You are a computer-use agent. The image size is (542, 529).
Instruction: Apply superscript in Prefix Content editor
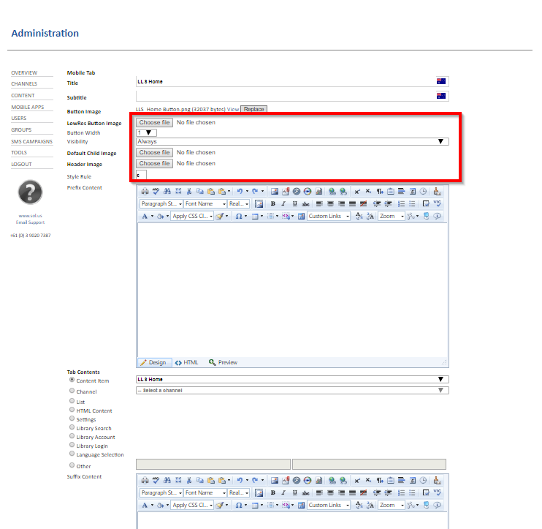pyautogui.click(x=357, y=191)
